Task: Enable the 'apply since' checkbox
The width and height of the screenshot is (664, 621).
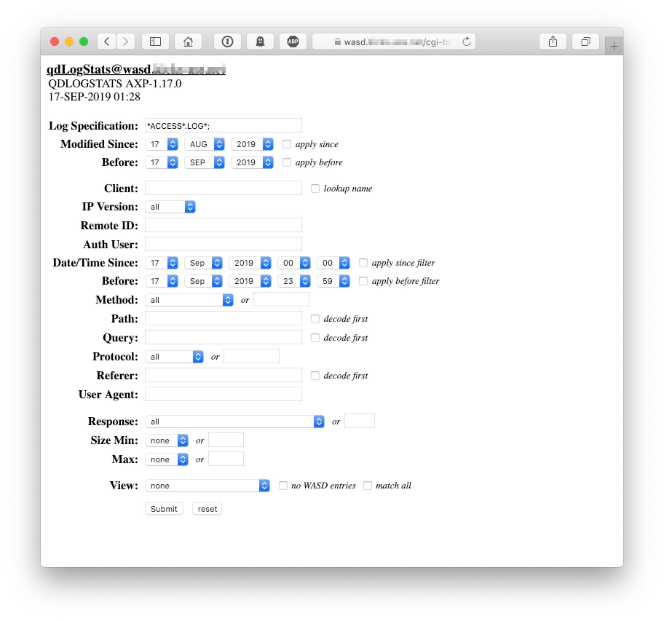Action: pos(287,144)
